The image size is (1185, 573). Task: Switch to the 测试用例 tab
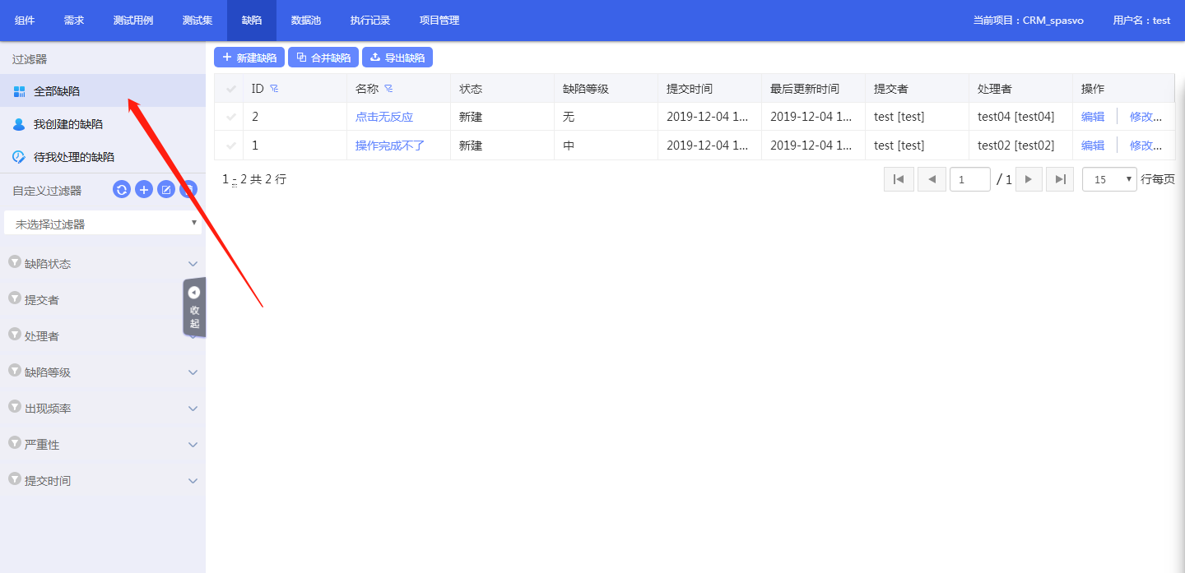[x=133, y=21]
